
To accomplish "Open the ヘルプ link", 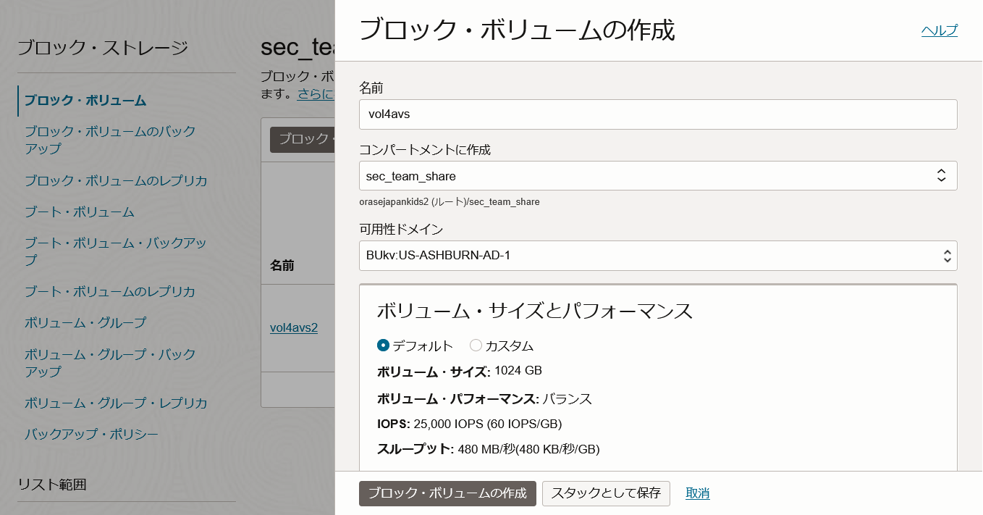I will click(940, 30).
